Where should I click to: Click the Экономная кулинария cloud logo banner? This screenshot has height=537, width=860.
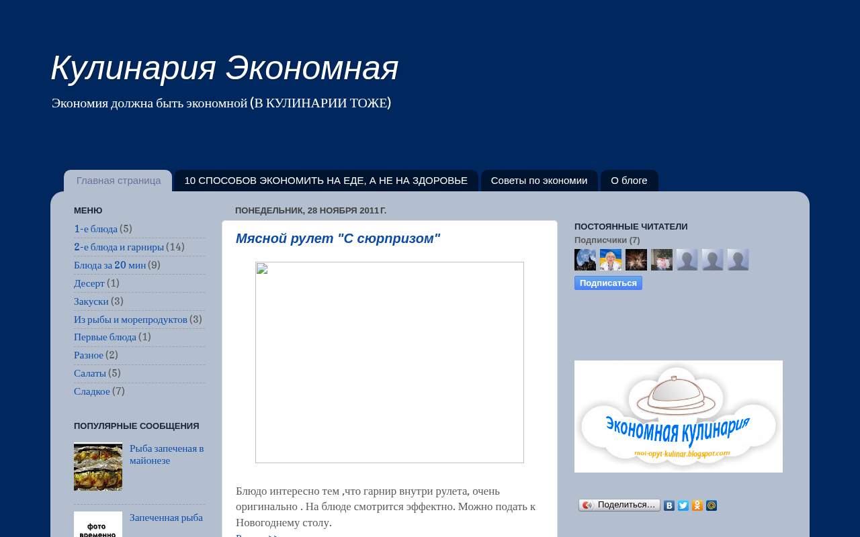pos(679,416)
